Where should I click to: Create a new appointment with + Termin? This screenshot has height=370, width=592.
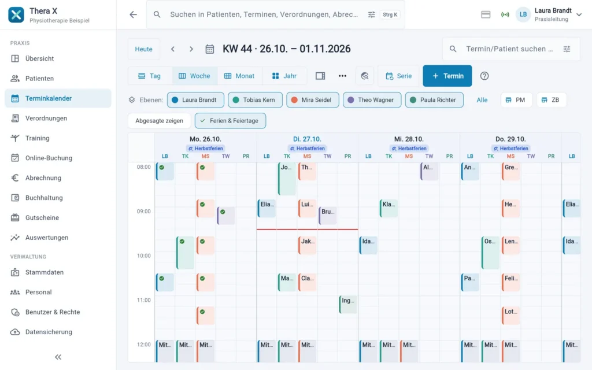pos(447,76)
